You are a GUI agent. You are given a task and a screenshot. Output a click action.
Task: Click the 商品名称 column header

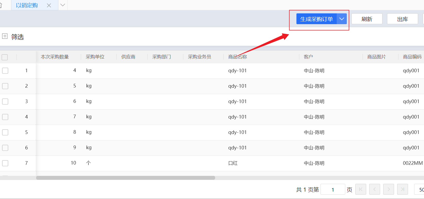(237, 57)
